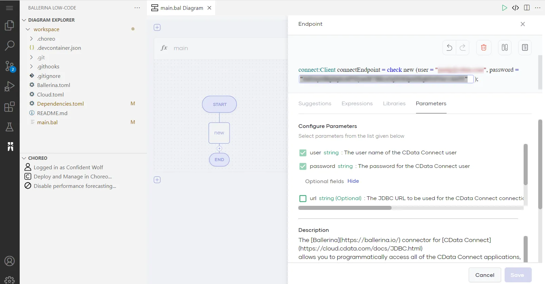
Task: Hide the optional fields
Action: click(353, 181)
